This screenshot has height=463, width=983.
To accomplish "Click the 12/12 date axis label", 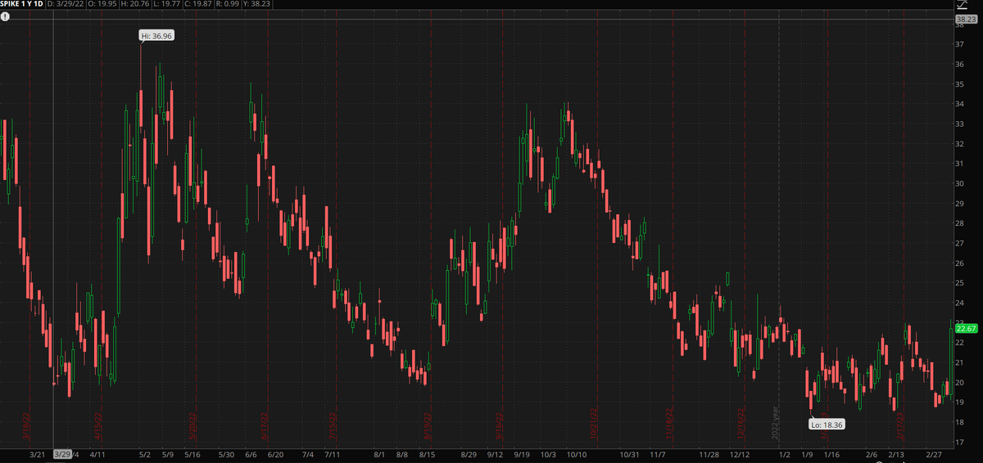I will click(740, 454).
